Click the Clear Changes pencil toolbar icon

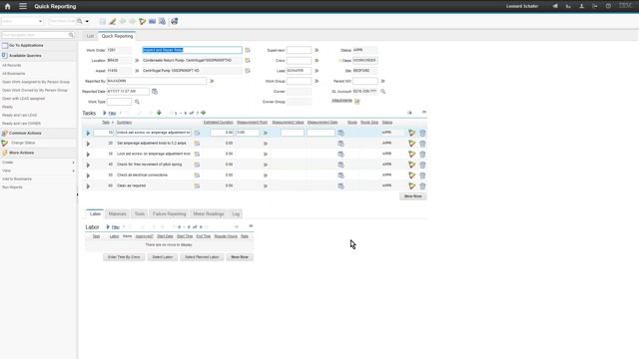pyautogui.click(x=113, y=21)
